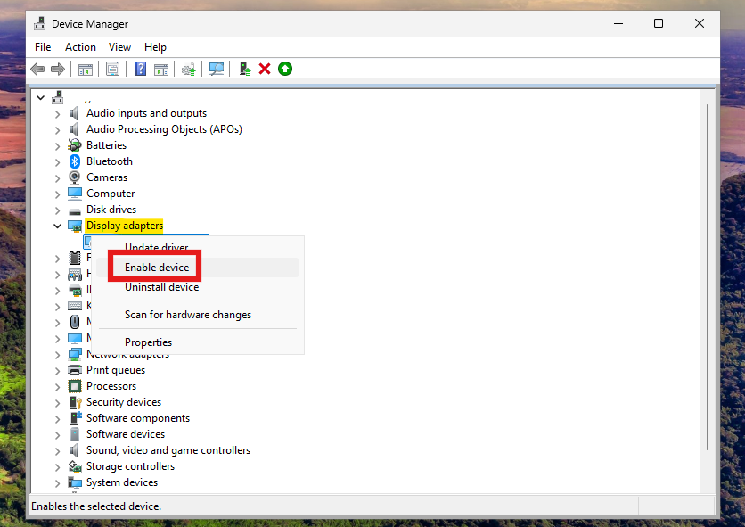The height and width of the screenshot is (527, 745).
Task: Open Help topics using the toolbar question mark
Action: [x=140, y=69]
